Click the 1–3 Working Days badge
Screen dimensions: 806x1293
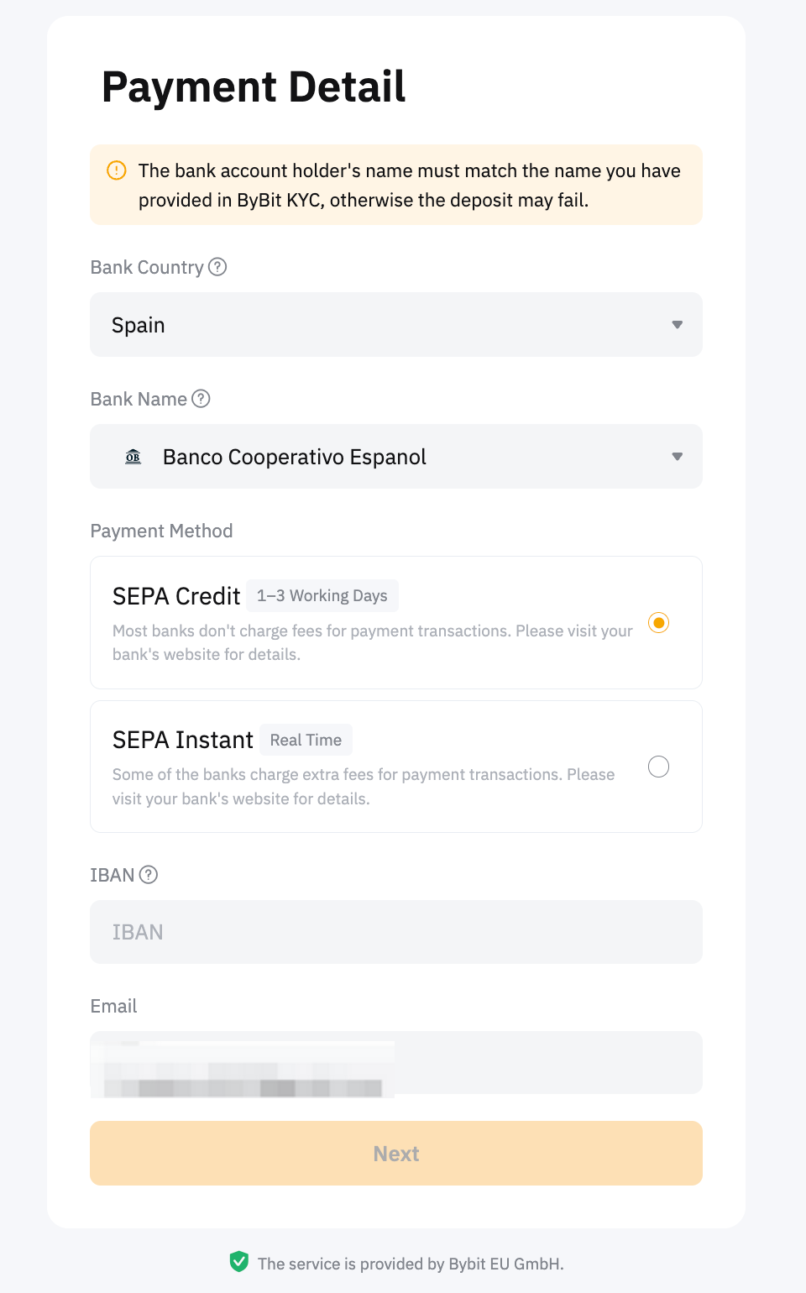click(x=322, y=596)
